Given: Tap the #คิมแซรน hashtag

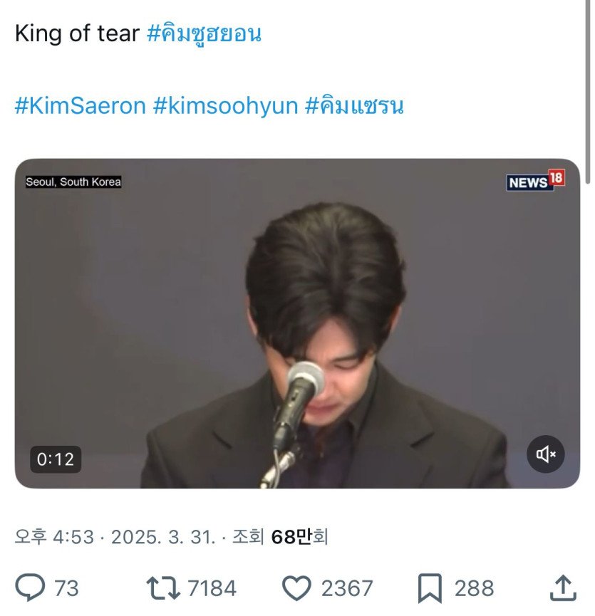Looking at the screenshot, I should tap(354, 106).
